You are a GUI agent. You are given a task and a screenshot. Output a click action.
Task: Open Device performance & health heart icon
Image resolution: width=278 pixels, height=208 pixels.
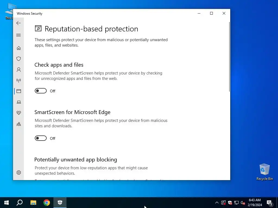tap(19, 113)
